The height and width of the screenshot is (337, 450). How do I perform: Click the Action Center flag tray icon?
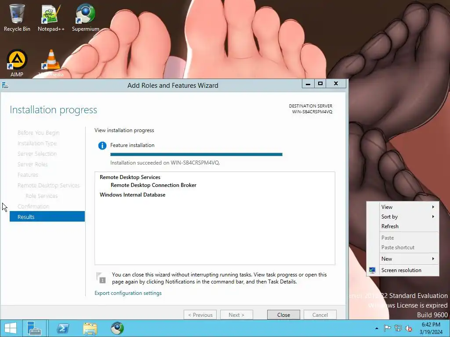(387, 328)
